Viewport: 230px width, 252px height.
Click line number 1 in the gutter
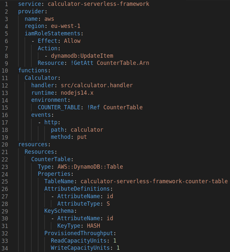(6, 4)
